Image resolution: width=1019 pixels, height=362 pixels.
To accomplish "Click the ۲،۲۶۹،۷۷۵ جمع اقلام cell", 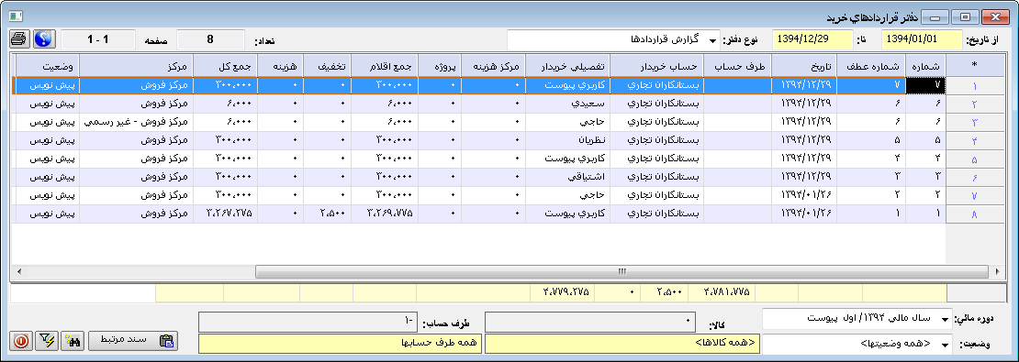I will (x=385, y=214).
